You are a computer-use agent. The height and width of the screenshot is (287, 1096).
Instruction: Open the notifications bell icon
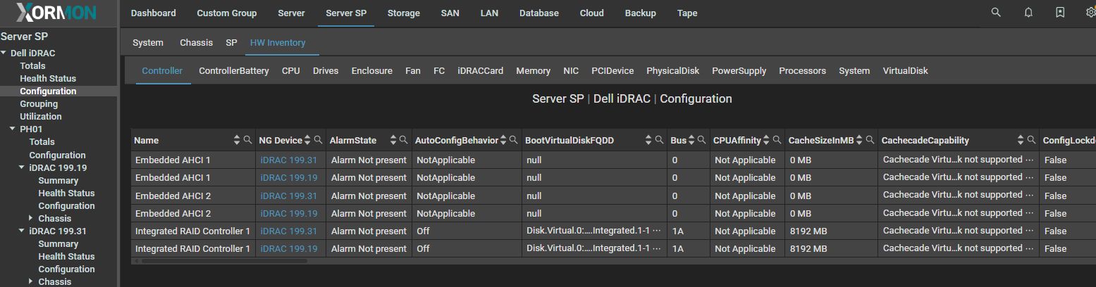[x=1028, y=13]
